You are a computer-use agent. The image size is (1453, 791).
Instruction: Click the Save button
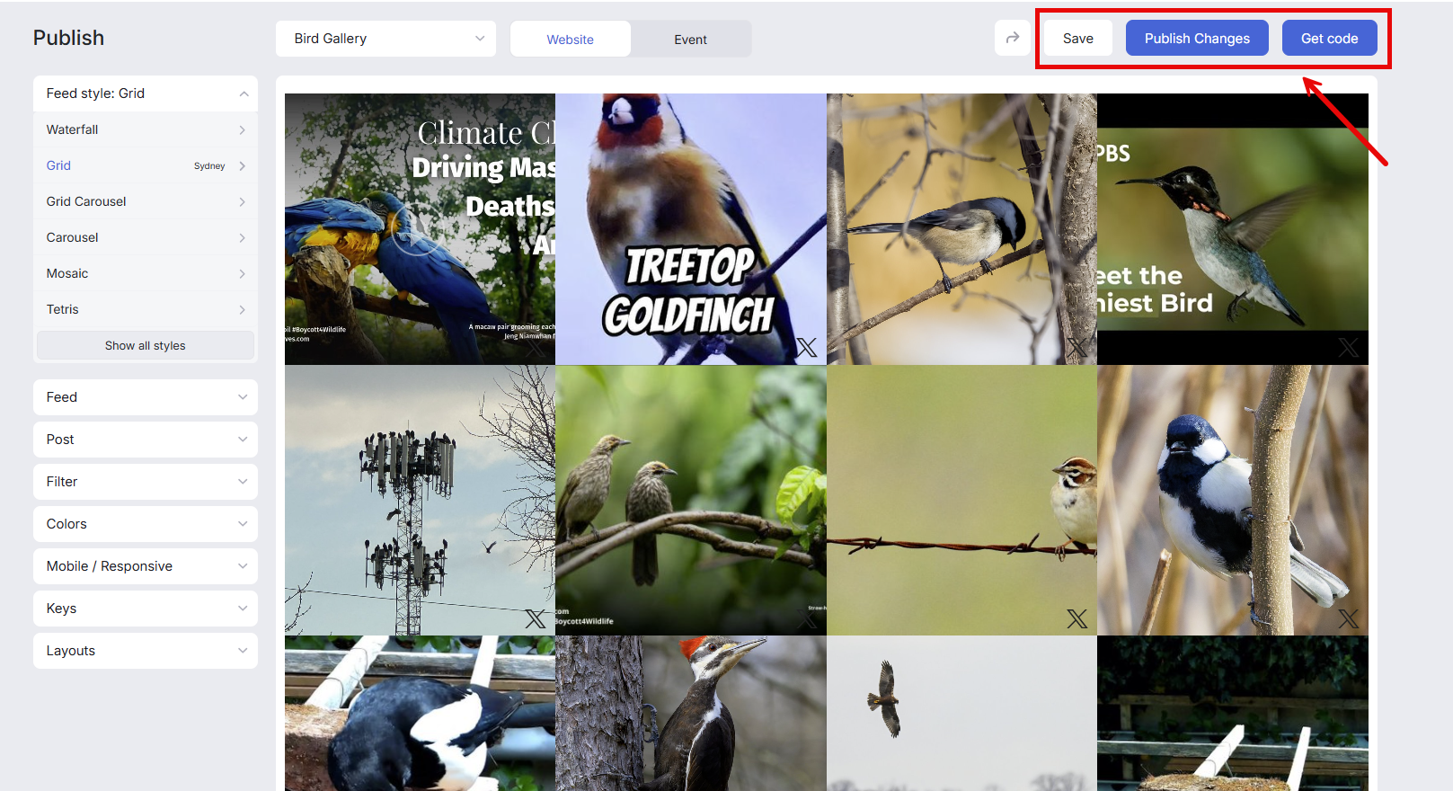1078,38
